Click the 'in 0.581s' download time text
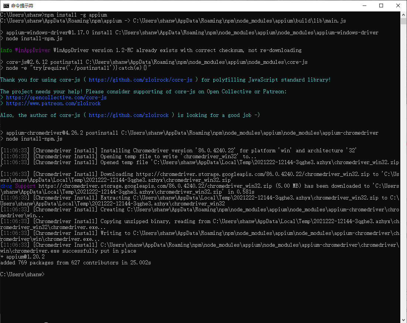 (241, 192)
